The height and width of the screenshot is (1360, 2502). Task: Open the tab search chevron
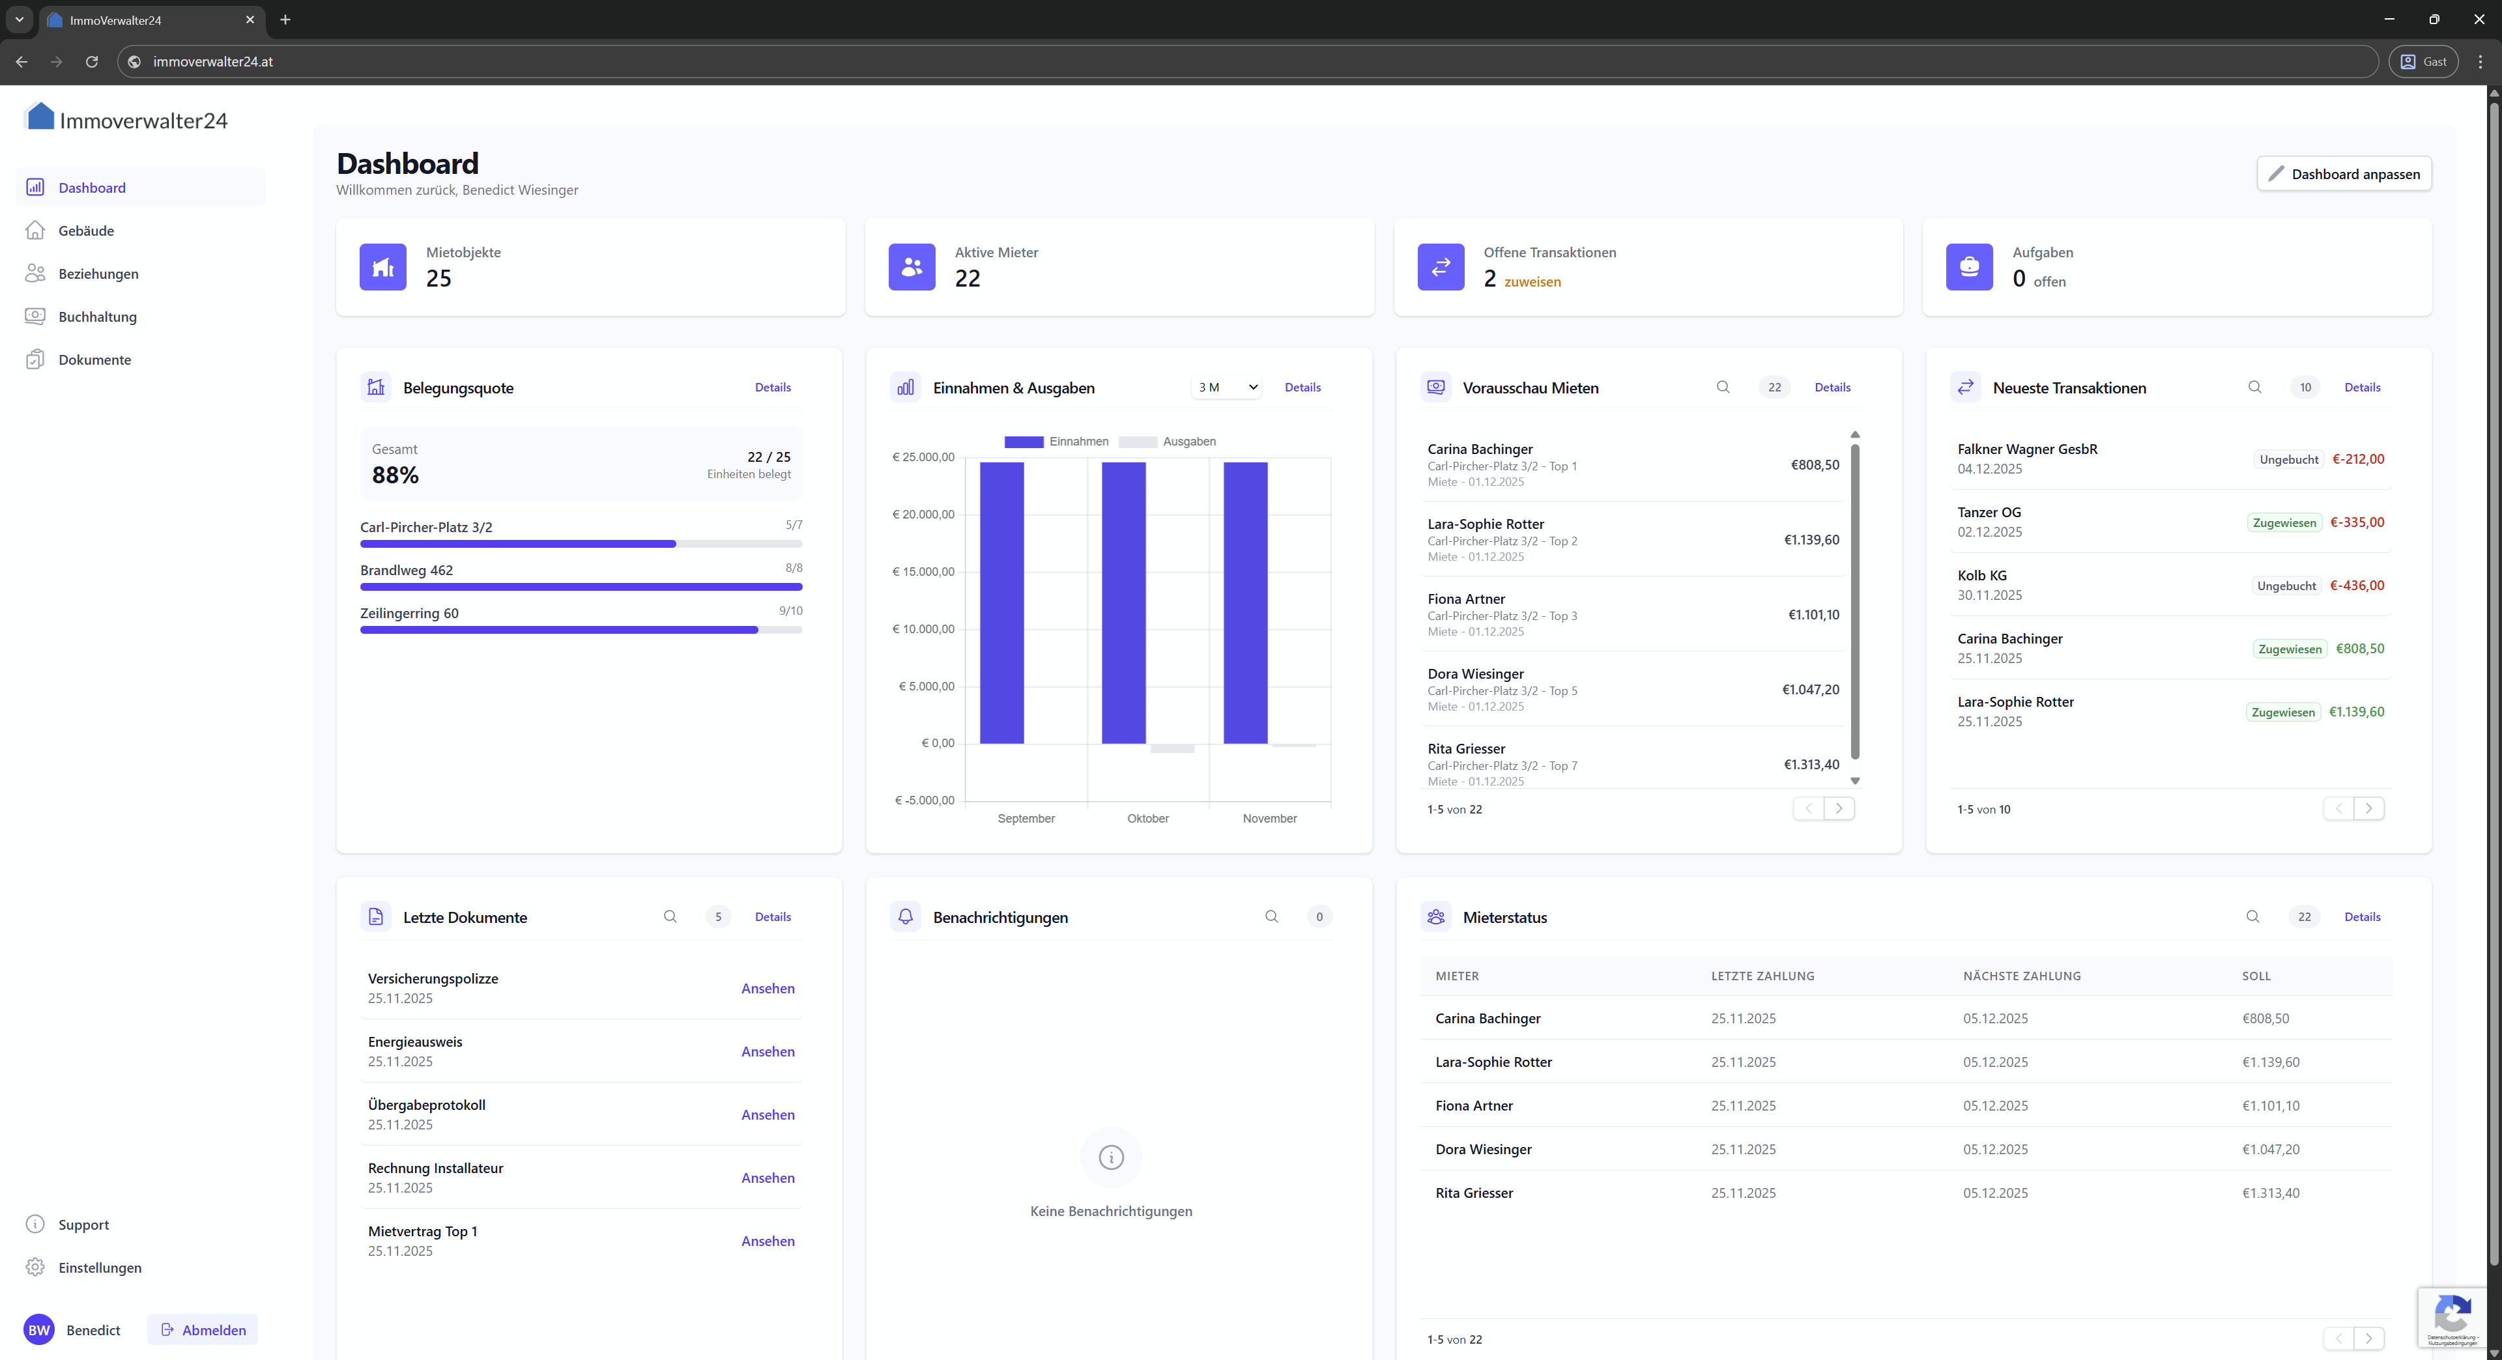point(18,20)
